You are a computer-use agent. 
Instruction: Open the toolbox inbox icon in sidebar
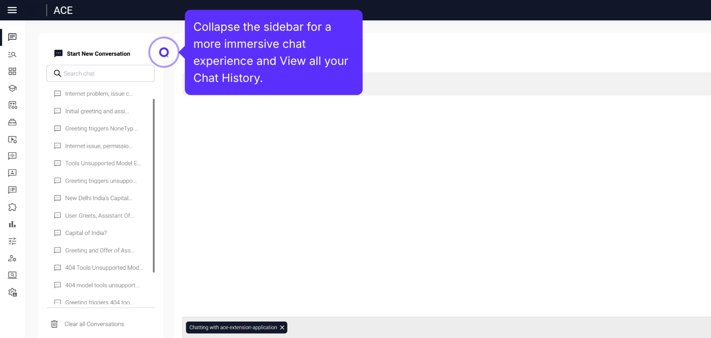pyautogui.click(x=12, y=123)
